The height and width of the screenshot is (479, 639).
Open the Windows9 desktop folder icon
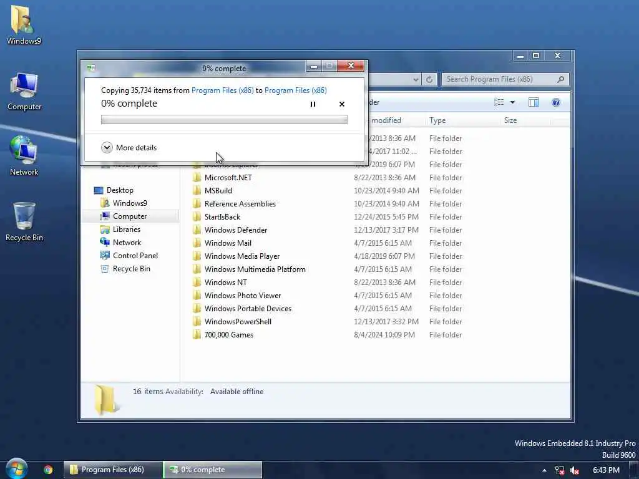[x=24, y=24]
